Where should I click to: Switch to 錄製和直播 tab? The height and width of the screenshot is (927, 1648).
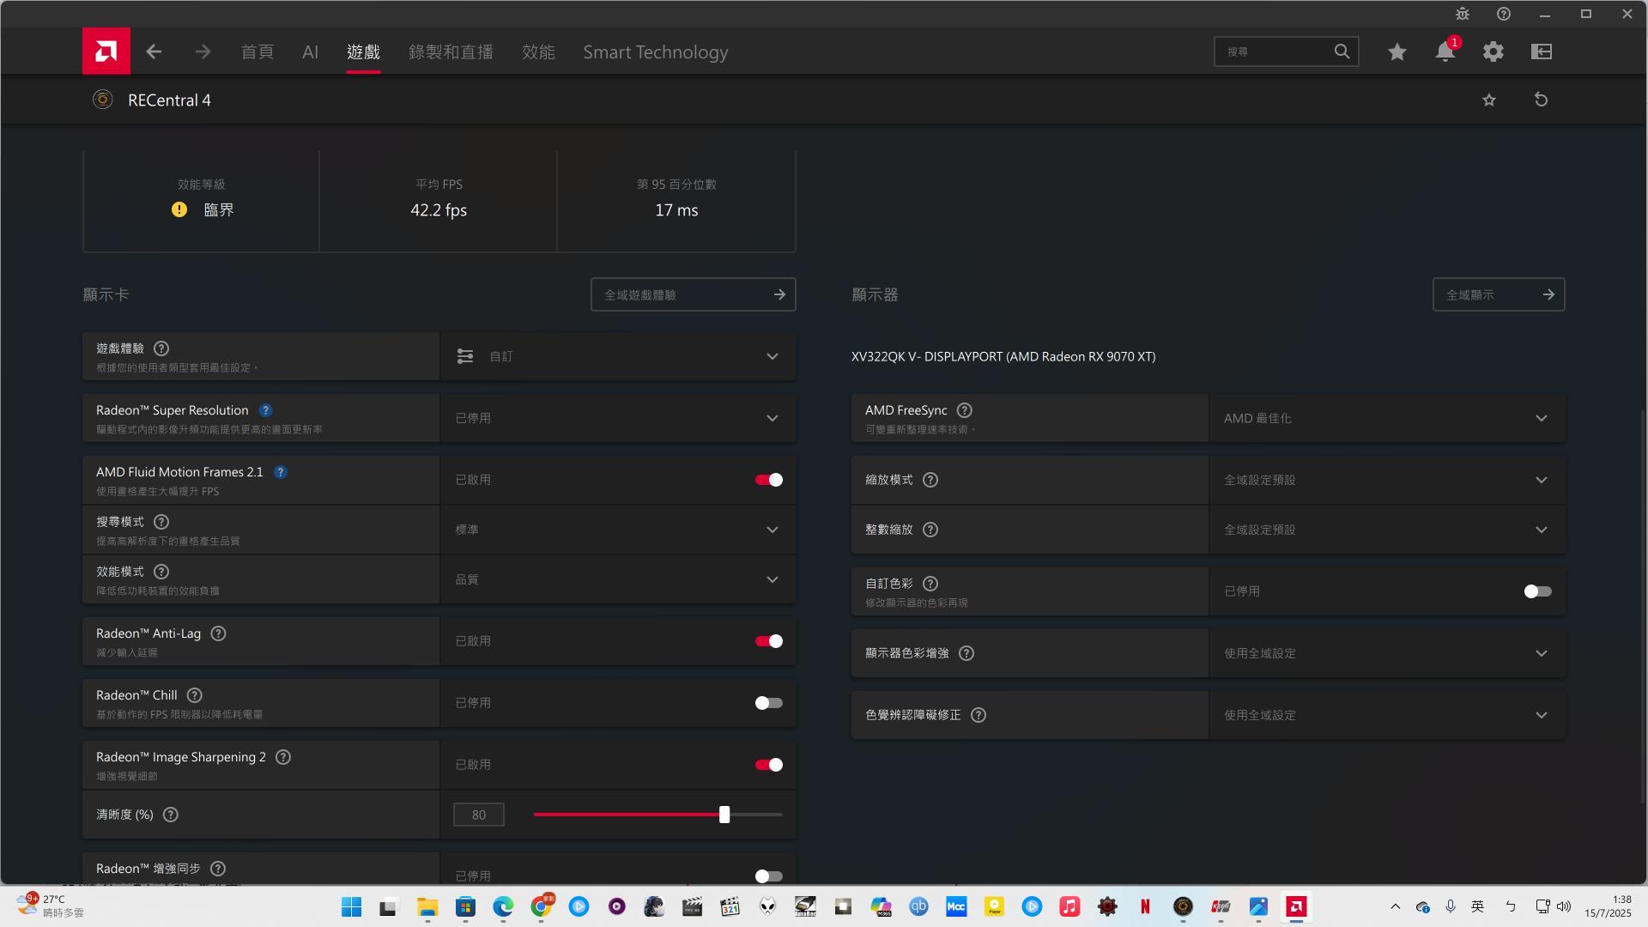[451, 51]
